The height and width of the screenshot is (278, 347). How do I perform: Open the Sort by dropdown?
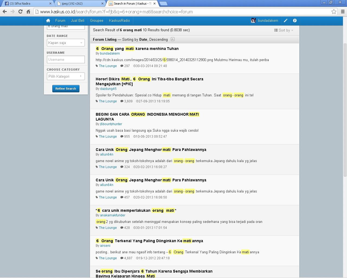tap(284, 30)
